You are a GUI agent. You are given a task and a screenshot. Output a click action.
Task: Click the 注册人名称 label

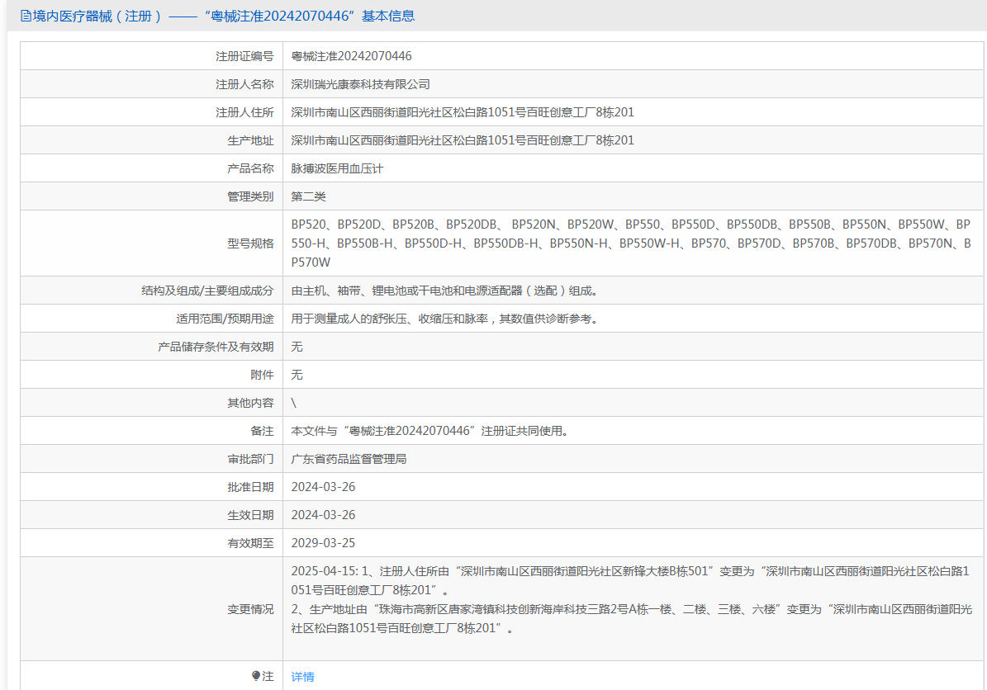(244, 84)
